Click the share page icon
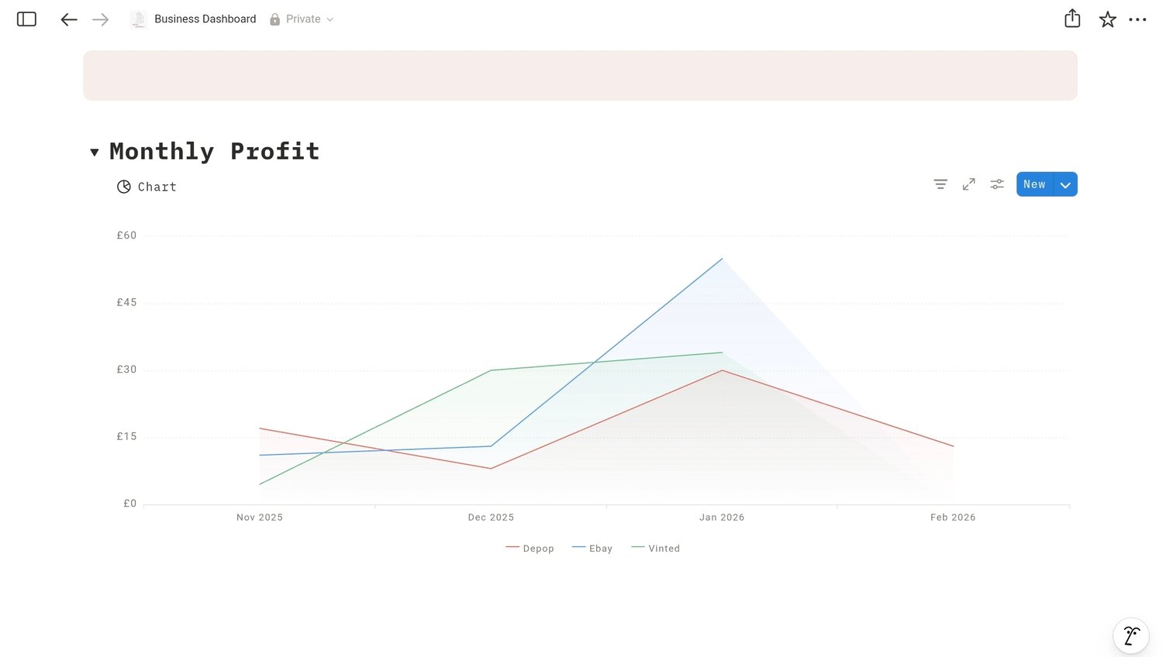Image resolution: width=1163 pixels, height=657 pixels. [x=1072, y=19]
